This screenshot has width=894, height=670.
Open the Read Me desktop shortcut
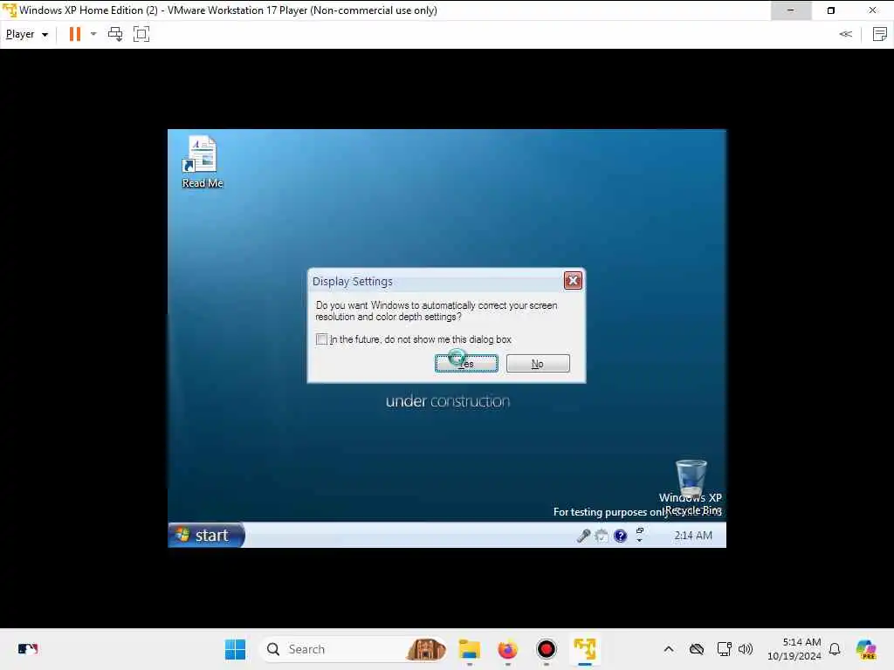click(x=202, y=161)
